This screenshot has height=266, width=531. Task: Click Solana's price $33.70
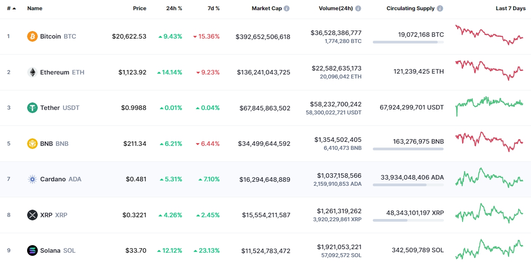(x=136, y=250)
